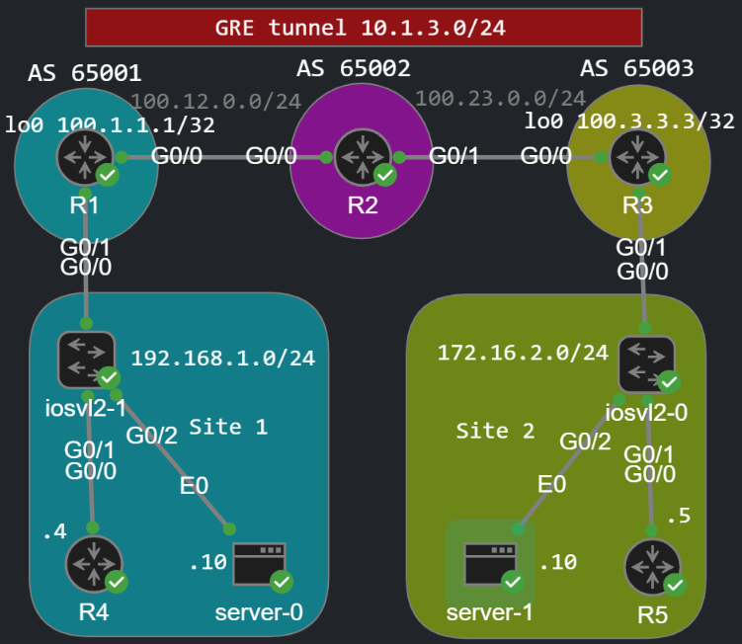Select the R2 router icon
The height and width of the screenshot is (644, 742).
point(363,157)
